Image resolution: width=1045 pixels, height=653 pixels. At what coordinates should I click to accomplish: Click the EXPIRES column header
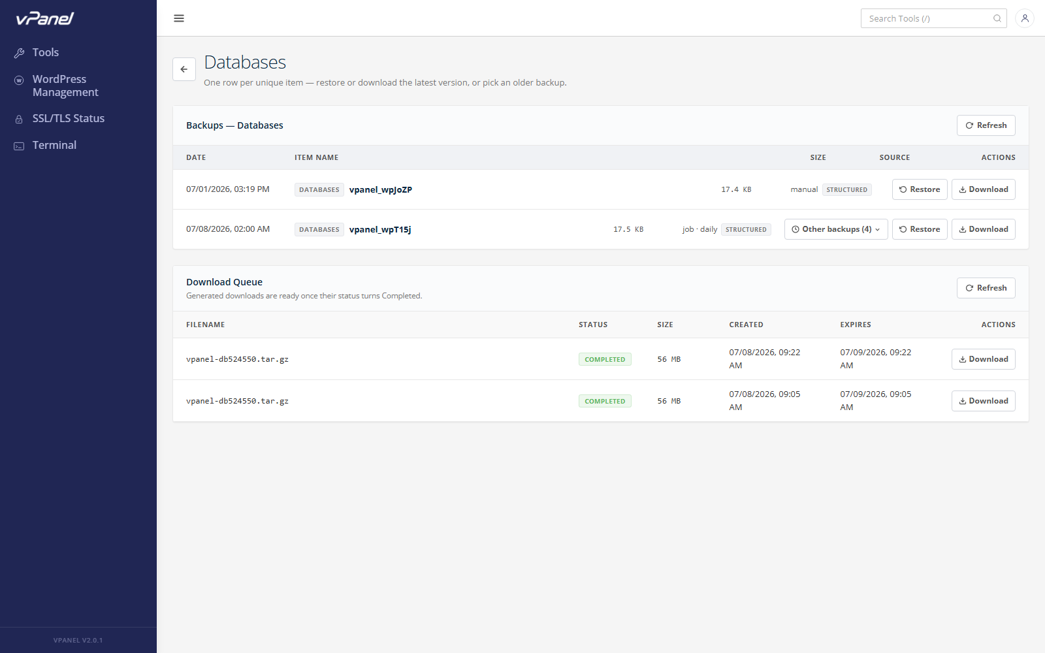pos(856,325)
